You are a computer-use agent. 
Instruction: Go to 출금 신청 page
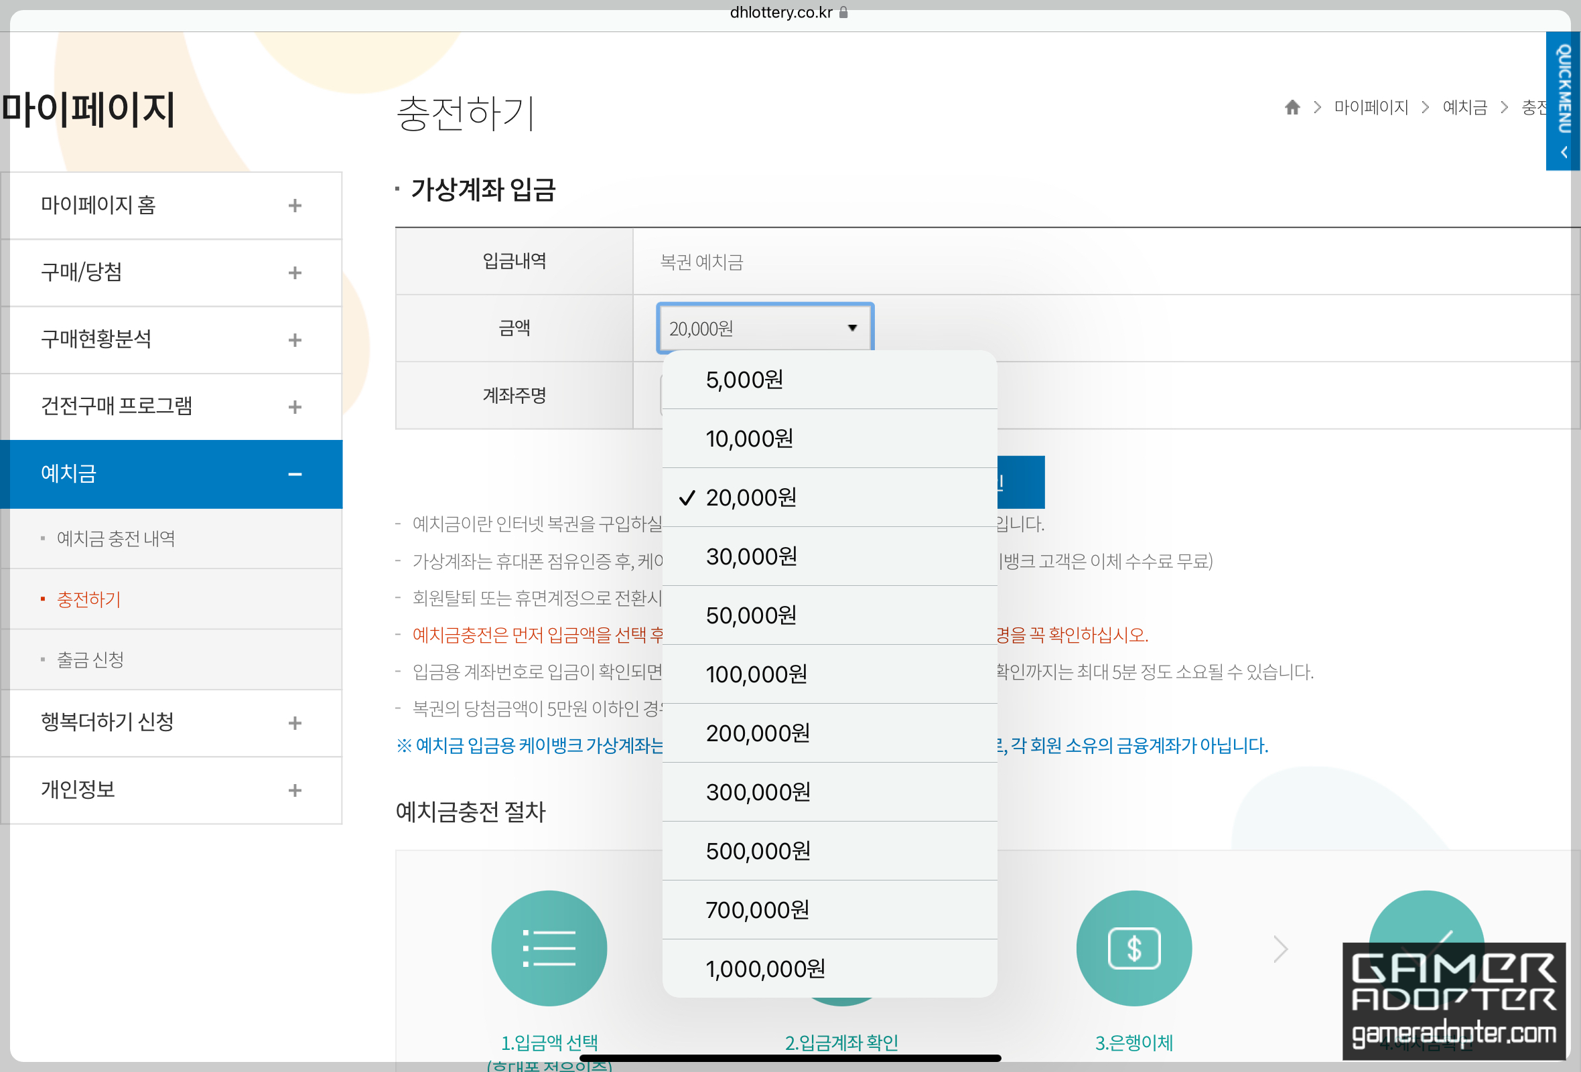90,660
